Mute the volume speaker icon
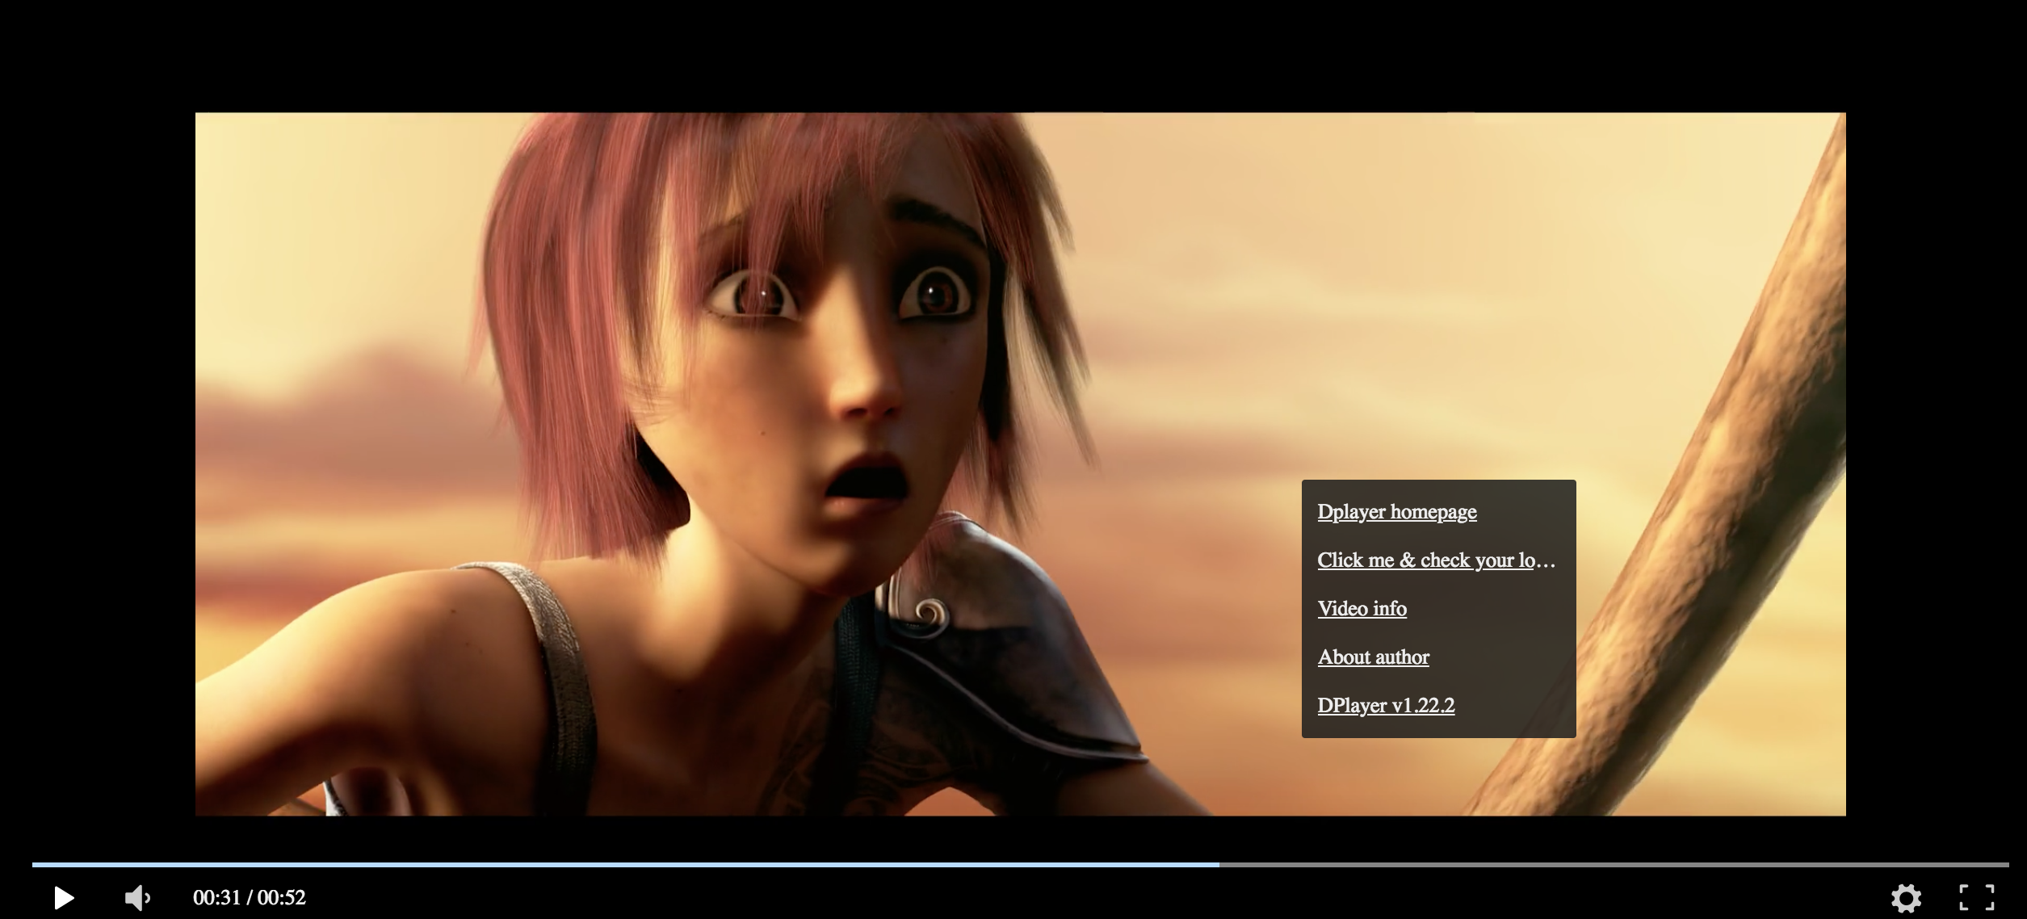Screen dimensions: 2027x919 point(137,897)
